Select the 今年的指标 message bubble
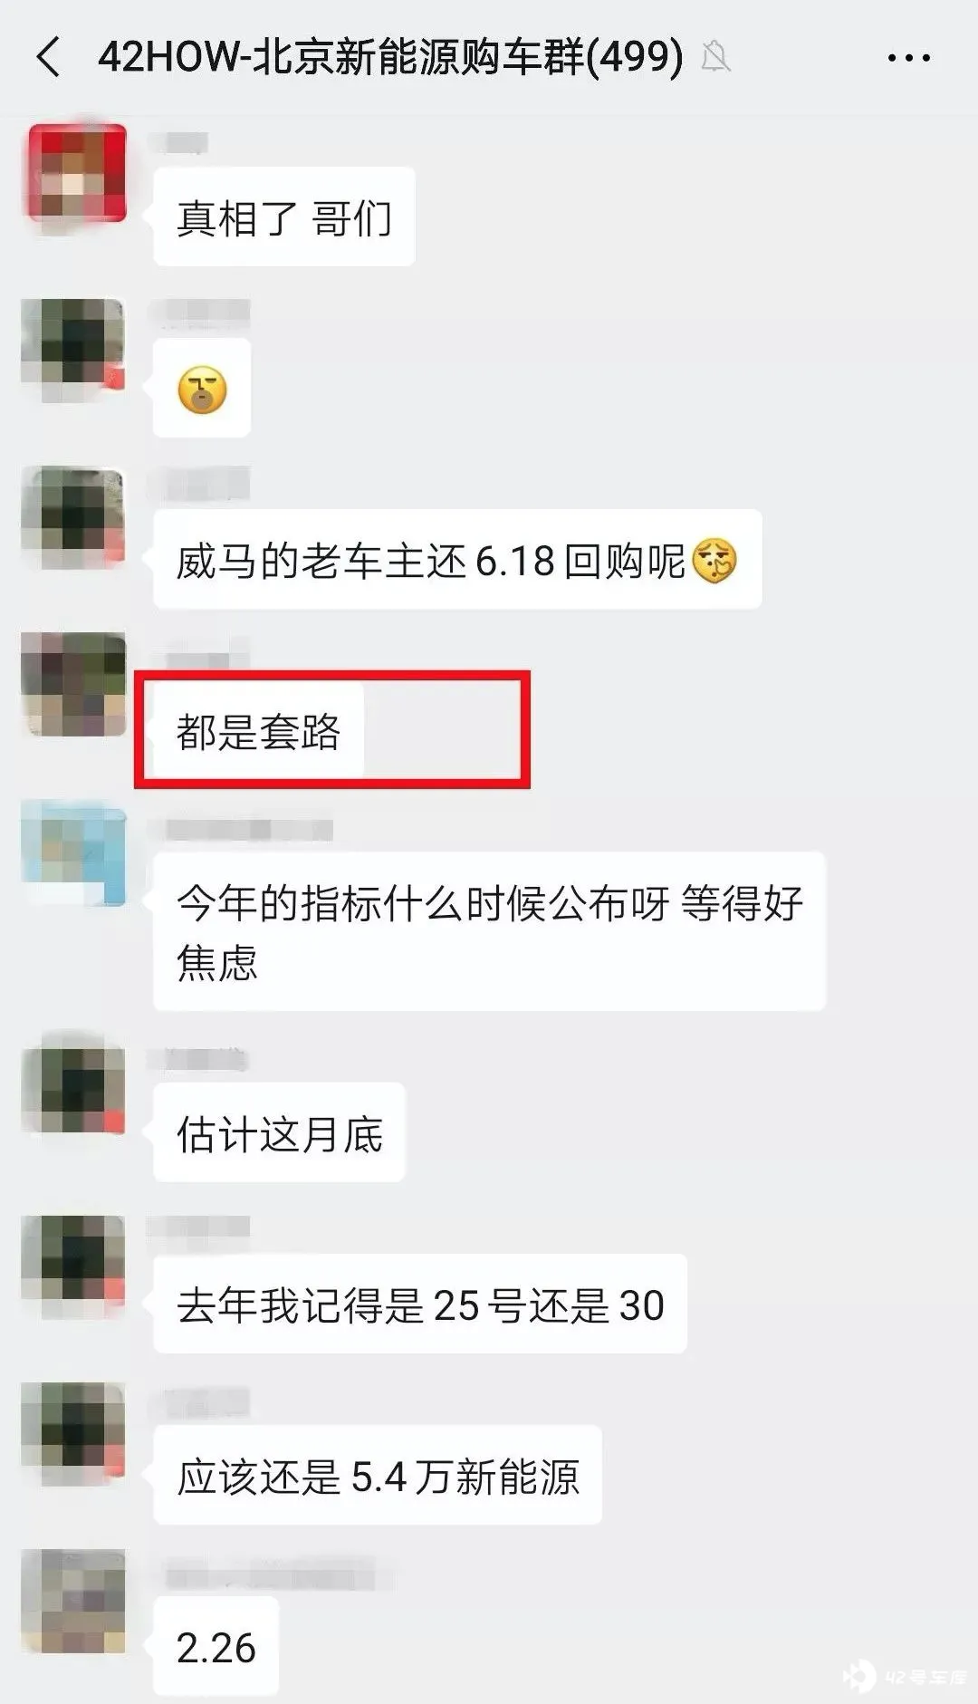Screen dimensions: 978x1704 [489, 931]
